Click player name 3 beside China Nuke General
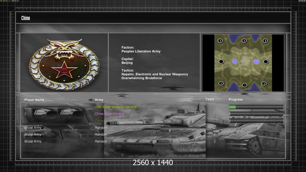Viewport: 306px width, 172px height. pos(25,114)
